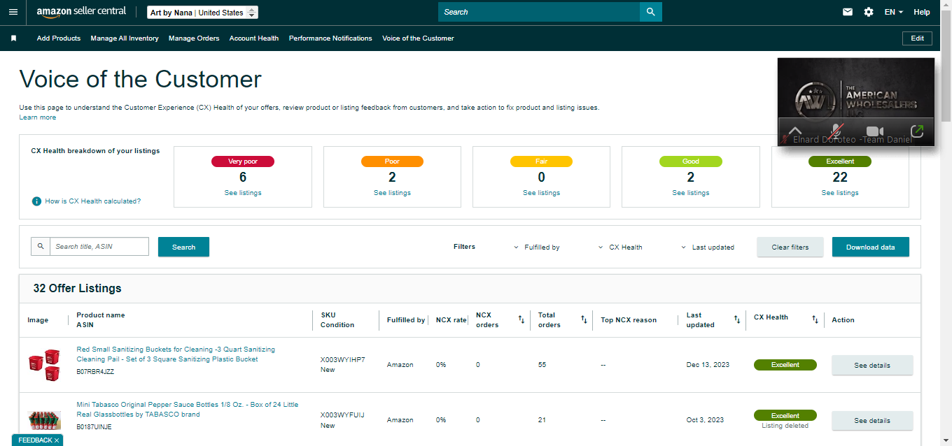Sort by NCX orders column arrows

[521, 319]
